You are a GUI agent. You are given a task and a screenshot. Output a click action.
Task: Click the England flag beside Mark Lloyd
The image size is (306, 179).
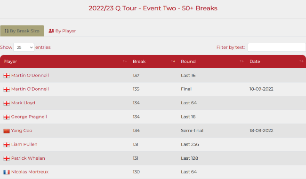[7, 103]
